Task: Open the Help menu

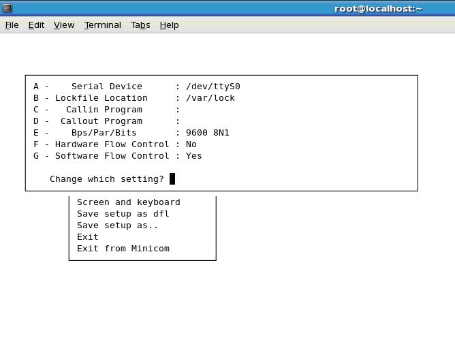Action: pyautogui.click(x=169, y=25)
